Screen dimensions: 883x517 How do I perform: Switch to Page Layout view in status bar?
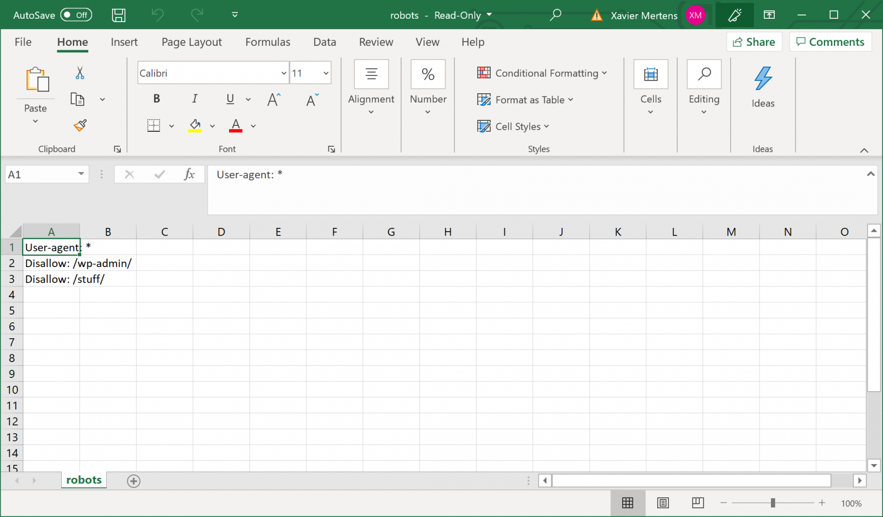pyautogui.click(x=663, y=503)
